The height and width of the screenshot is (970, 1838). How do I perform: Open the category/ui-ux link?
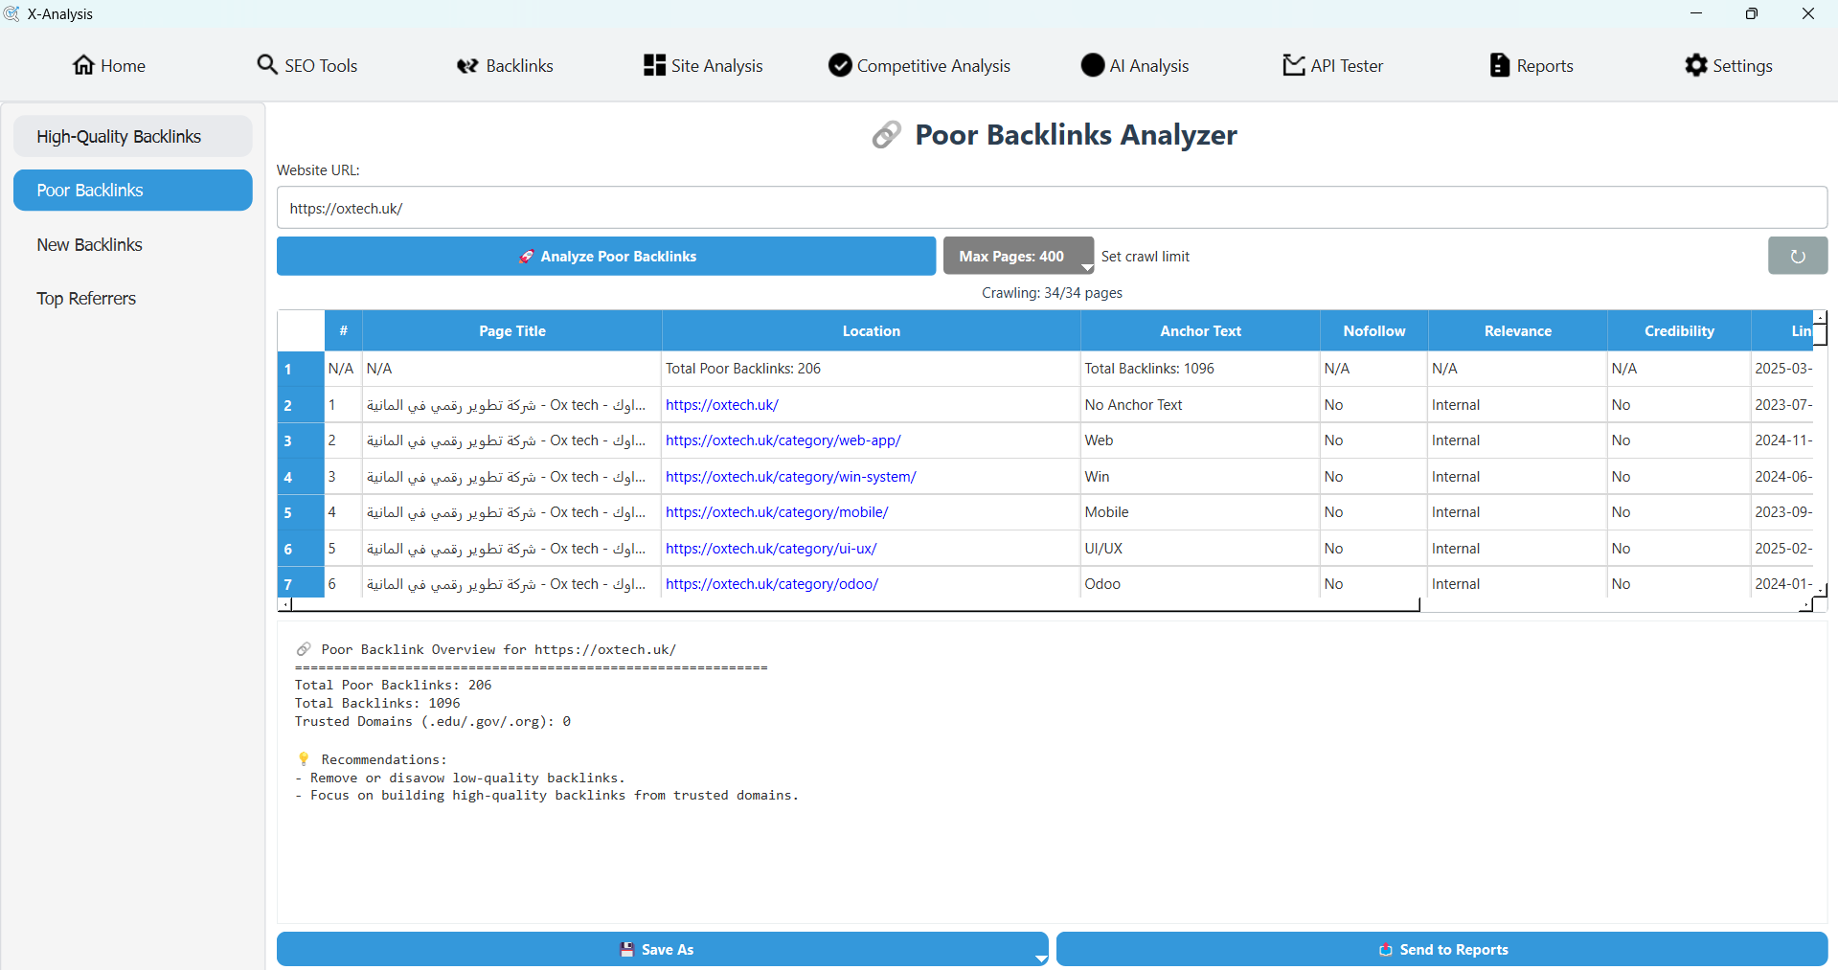(771, 549)
